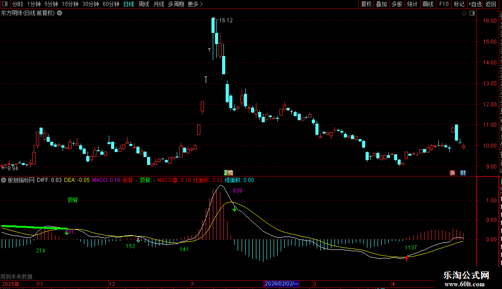The image size is (502, 289).
Task: Expand the 更多 periods menu
Action: [x=195, y=4]
